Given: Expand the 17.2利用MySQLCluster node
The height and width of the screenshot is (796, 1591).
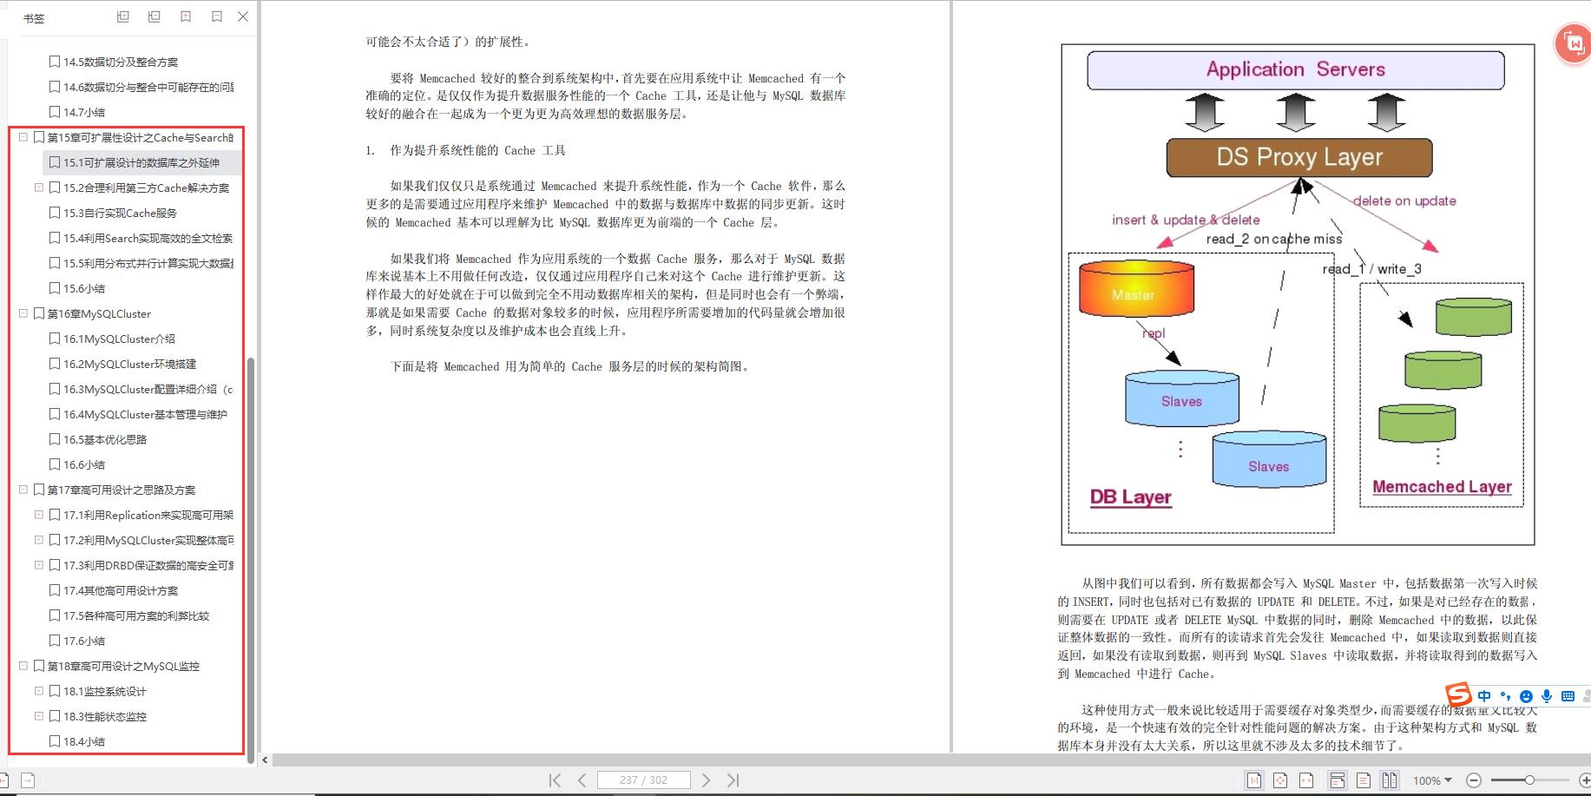Looking at the screenshot, I should click(39, 540).
